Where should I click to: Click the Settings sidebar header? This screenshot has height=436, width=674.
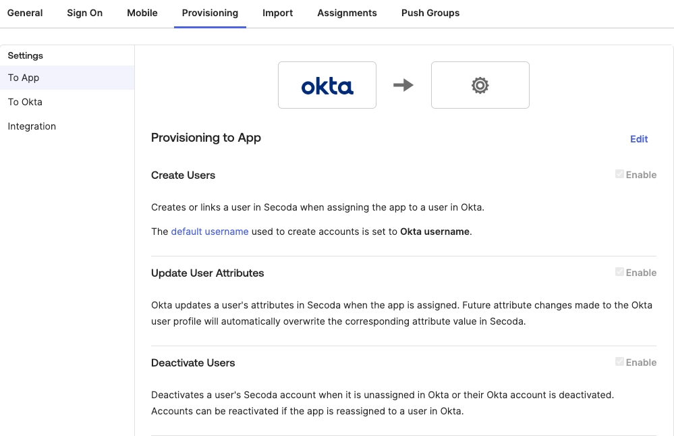tap(26, 55)
